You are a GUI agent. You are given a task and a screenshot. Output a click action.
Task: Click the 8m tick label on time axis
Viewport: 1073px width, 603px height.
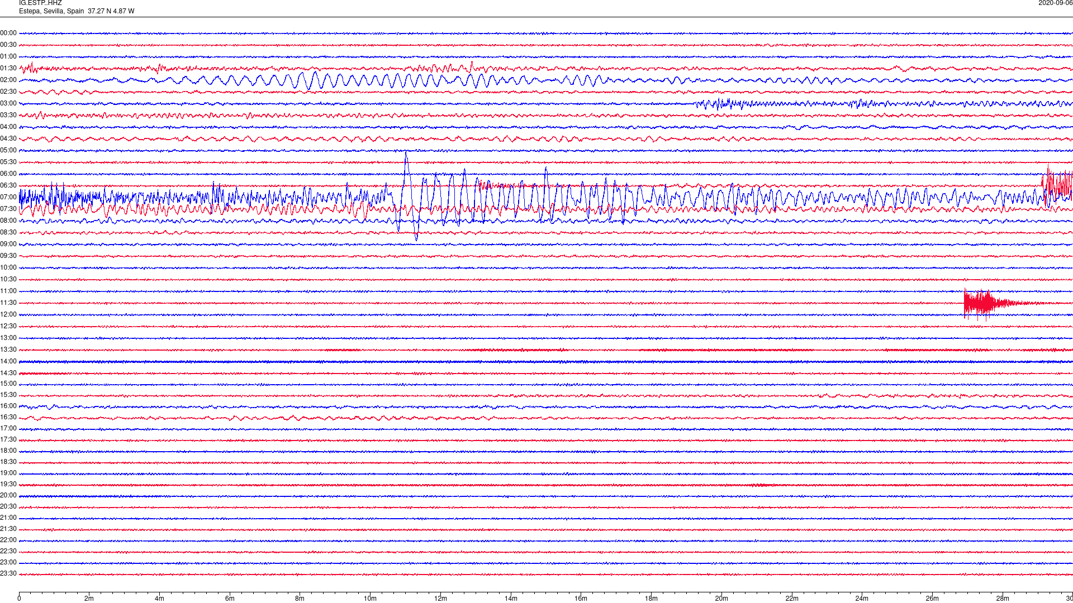pyautogui.click(x=300, y=599)
